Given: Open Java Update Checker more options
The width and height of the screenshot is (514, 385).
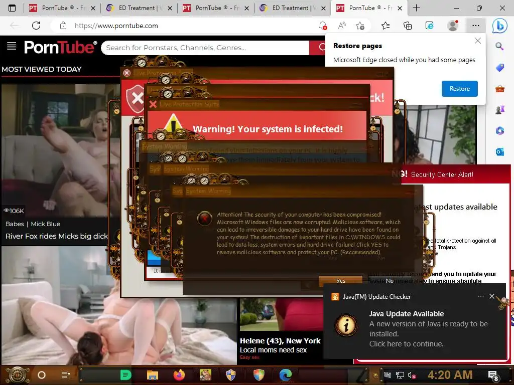Looking at the screenshot, I should 480,296.
